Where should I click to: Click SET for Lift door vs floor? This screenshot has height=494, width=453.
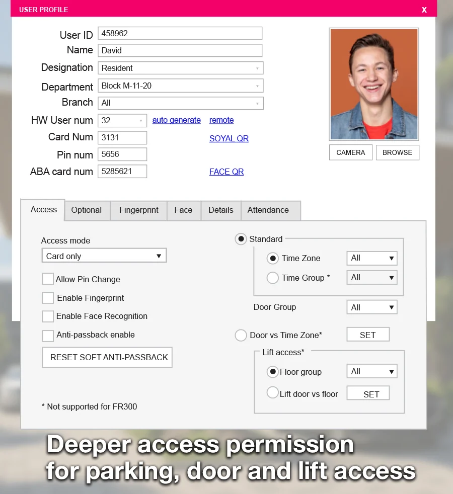(368, 393)
